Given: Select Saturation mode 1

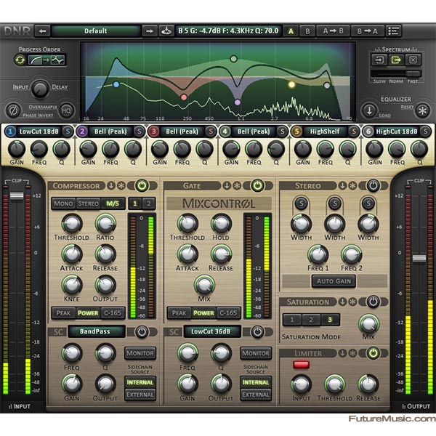Looking at the screenshot, I should [x=291, y=320].
